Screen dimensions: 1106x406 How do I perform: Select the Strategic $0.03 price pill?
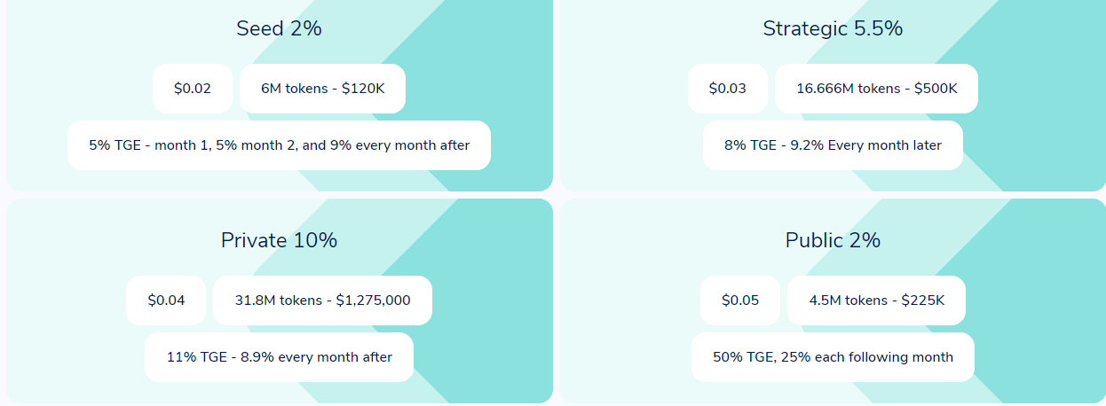(x=727, y=89)
